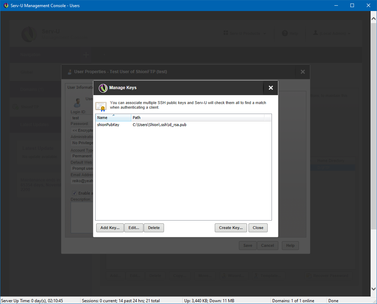Click the scroll down arrow of the vertical scrollbar
Viewport: 377px width, 304px height.
coord(373,289)
